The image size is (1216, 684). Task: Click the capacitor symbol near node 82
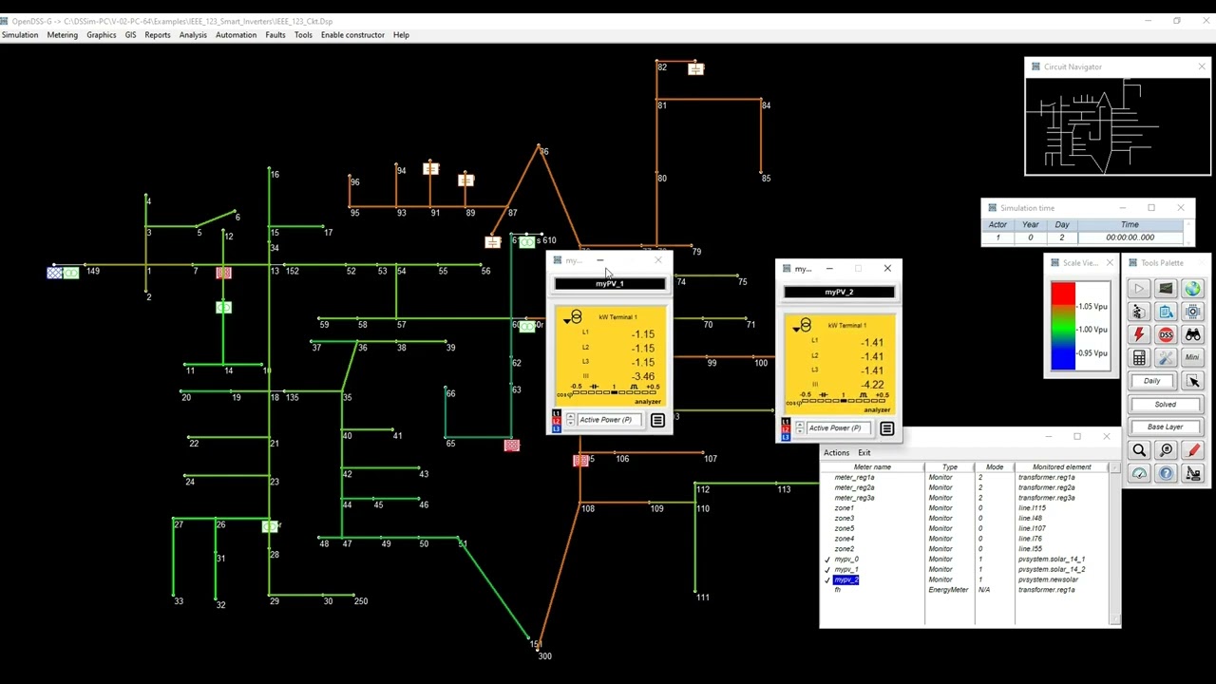[696, 68]
